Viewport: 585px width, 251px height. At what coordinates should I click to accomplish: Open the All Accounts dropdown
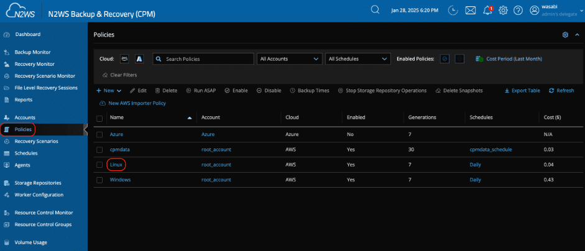pyautogui.click(x=290, y=59)
